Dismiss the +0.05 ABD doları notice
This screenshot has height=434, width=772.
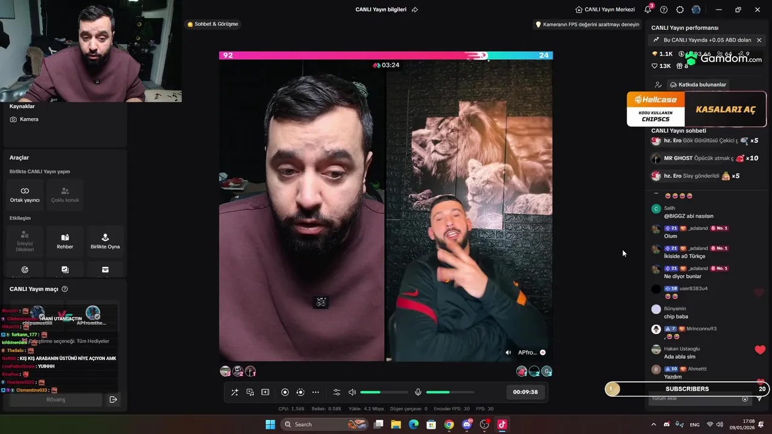[x=759, y=40]
